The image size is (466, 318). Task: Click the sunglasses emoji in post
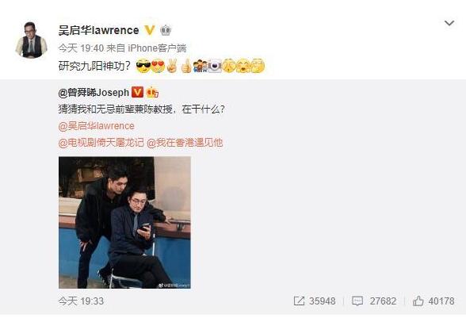click(143, 66)
